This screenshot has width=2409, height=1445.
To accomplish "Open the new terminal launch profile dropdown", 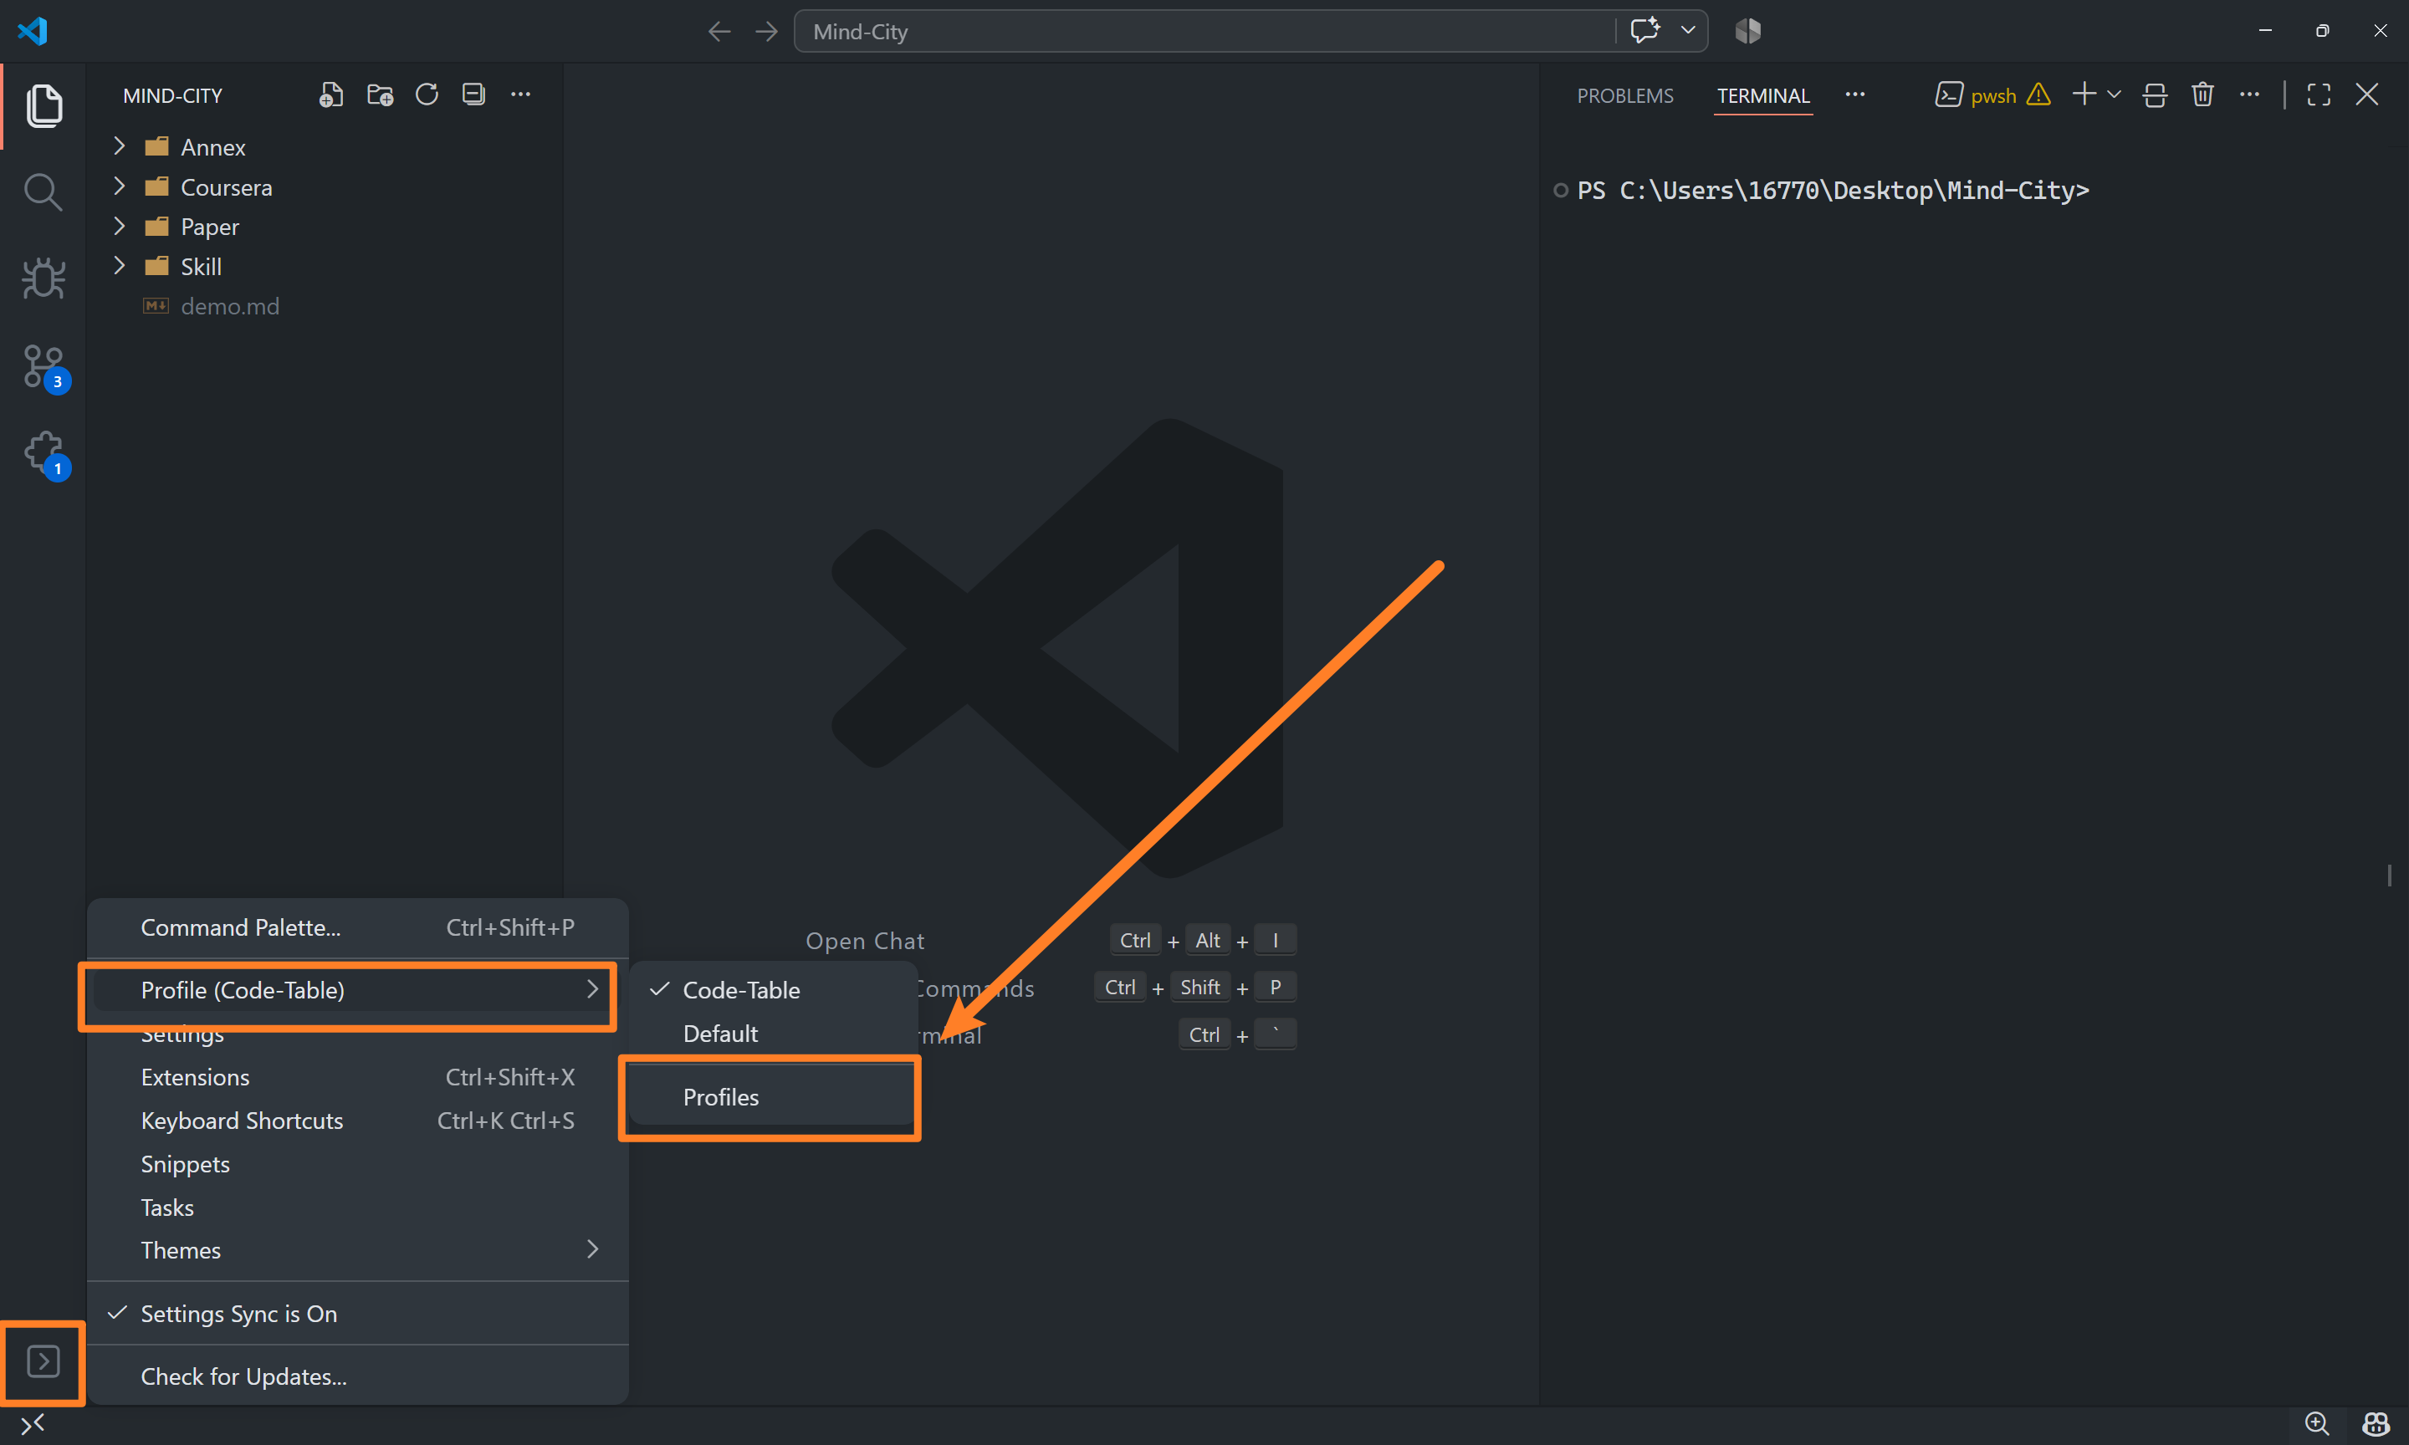I will pyautogui.click(x=2114, y=94).
